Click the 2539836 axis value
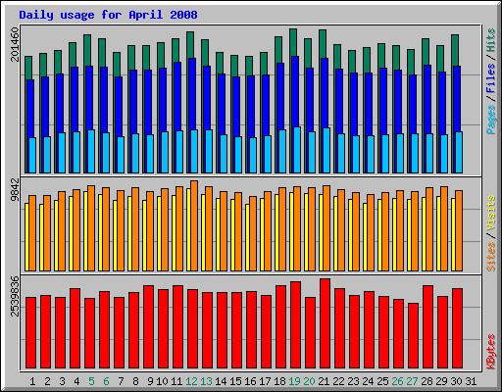Viewport: 502px width, 392px height. (x=15, y=296)
